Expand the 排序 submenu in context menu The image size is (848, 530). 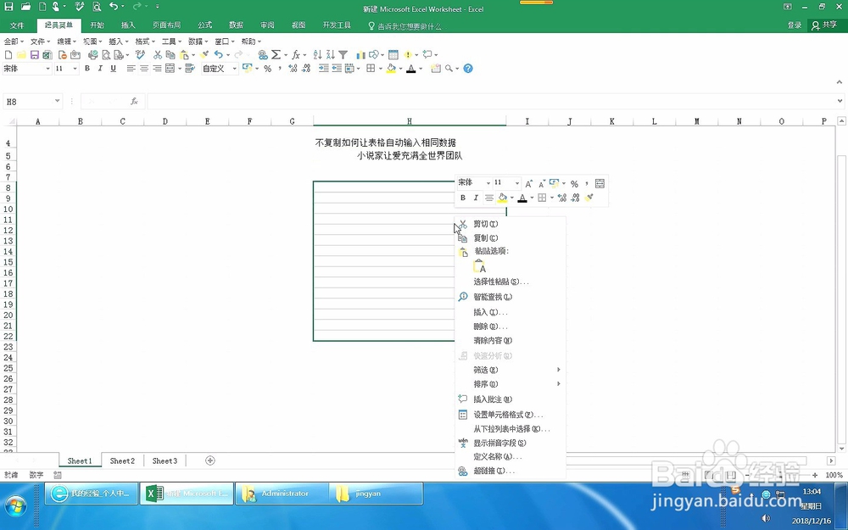pos(510,384)
